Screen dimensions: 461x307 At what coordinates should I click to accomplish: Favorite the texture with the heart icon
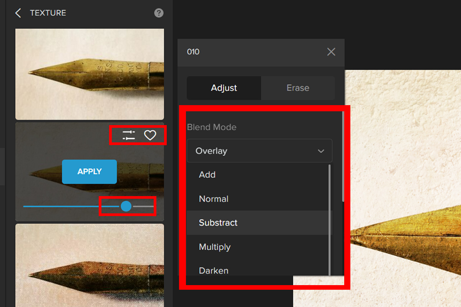[x=150, y=135]
